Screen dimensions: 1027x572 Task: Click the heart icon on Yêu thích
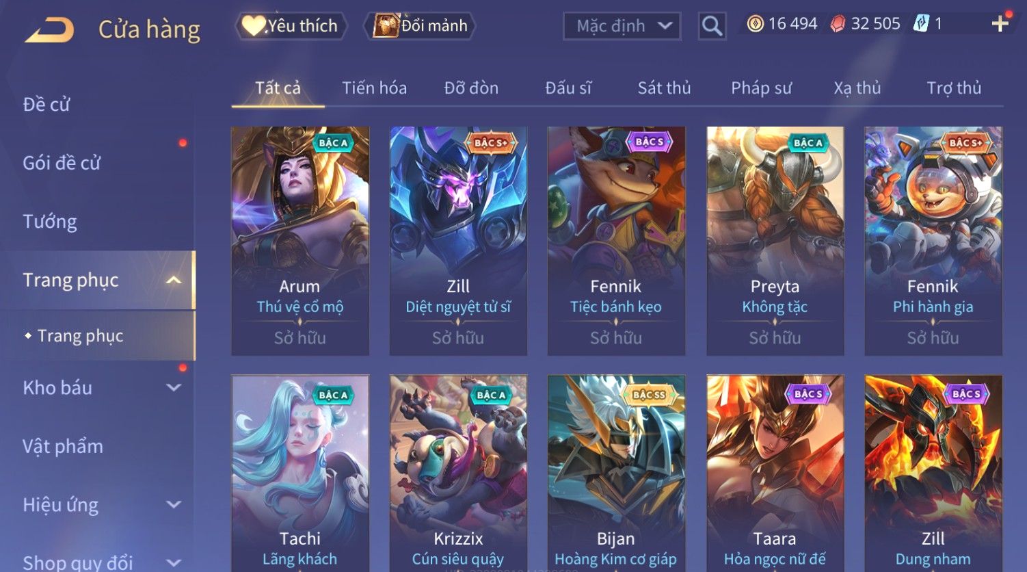pyautogui.click(x=254, y=26)
